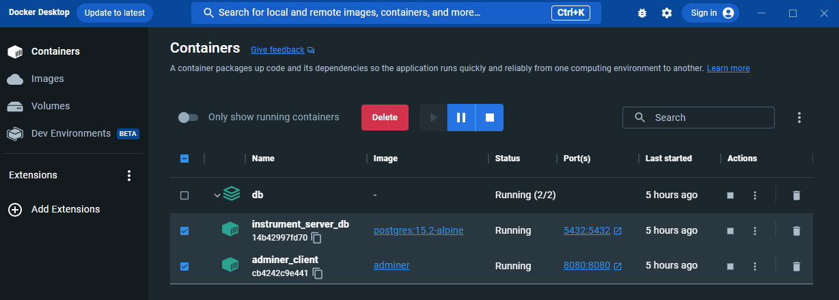
Task: Open the troubleshoot bug icon
Action: click(x=642, y=13)
